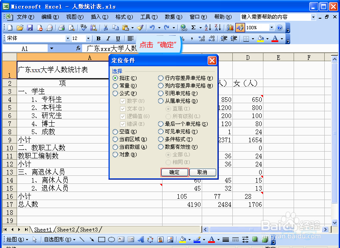Screen dimensions: 340x248
Task: Toggle Underline formatting
Action: [118, 39]
